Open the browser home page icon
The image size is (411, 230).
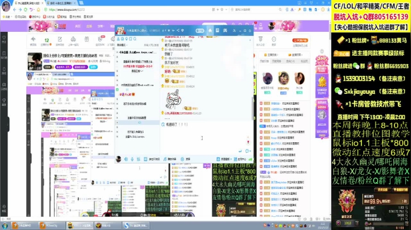coord(38,10)
